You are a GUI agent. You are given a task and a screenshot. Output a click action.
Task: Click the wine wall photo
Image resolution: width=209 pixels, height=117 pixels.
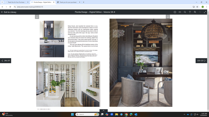[x=68, y=84]
